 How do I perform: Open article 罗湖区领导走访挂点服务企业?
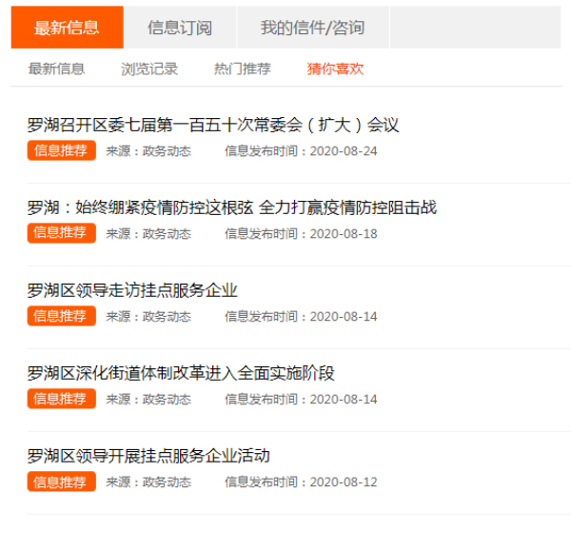click(x=132, y=290)
